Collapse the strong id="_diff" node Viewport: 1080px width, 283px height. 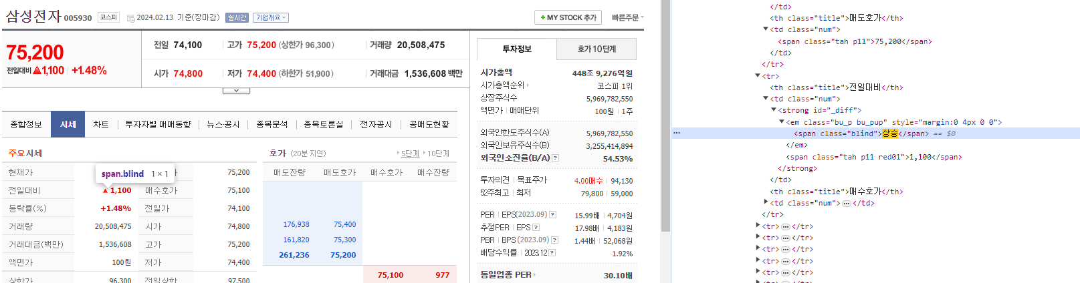pyautogui.click(x=774, y=110)
